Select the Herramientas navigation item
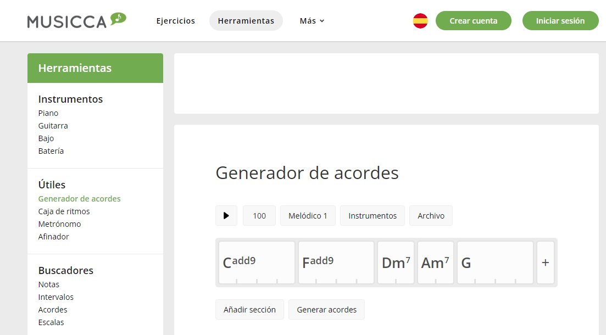The height and width of the screenshot is (335, 606). [246, 20]
